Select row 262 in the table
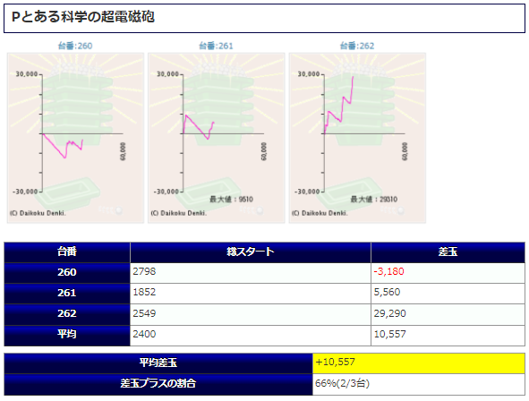 point(265,314)
